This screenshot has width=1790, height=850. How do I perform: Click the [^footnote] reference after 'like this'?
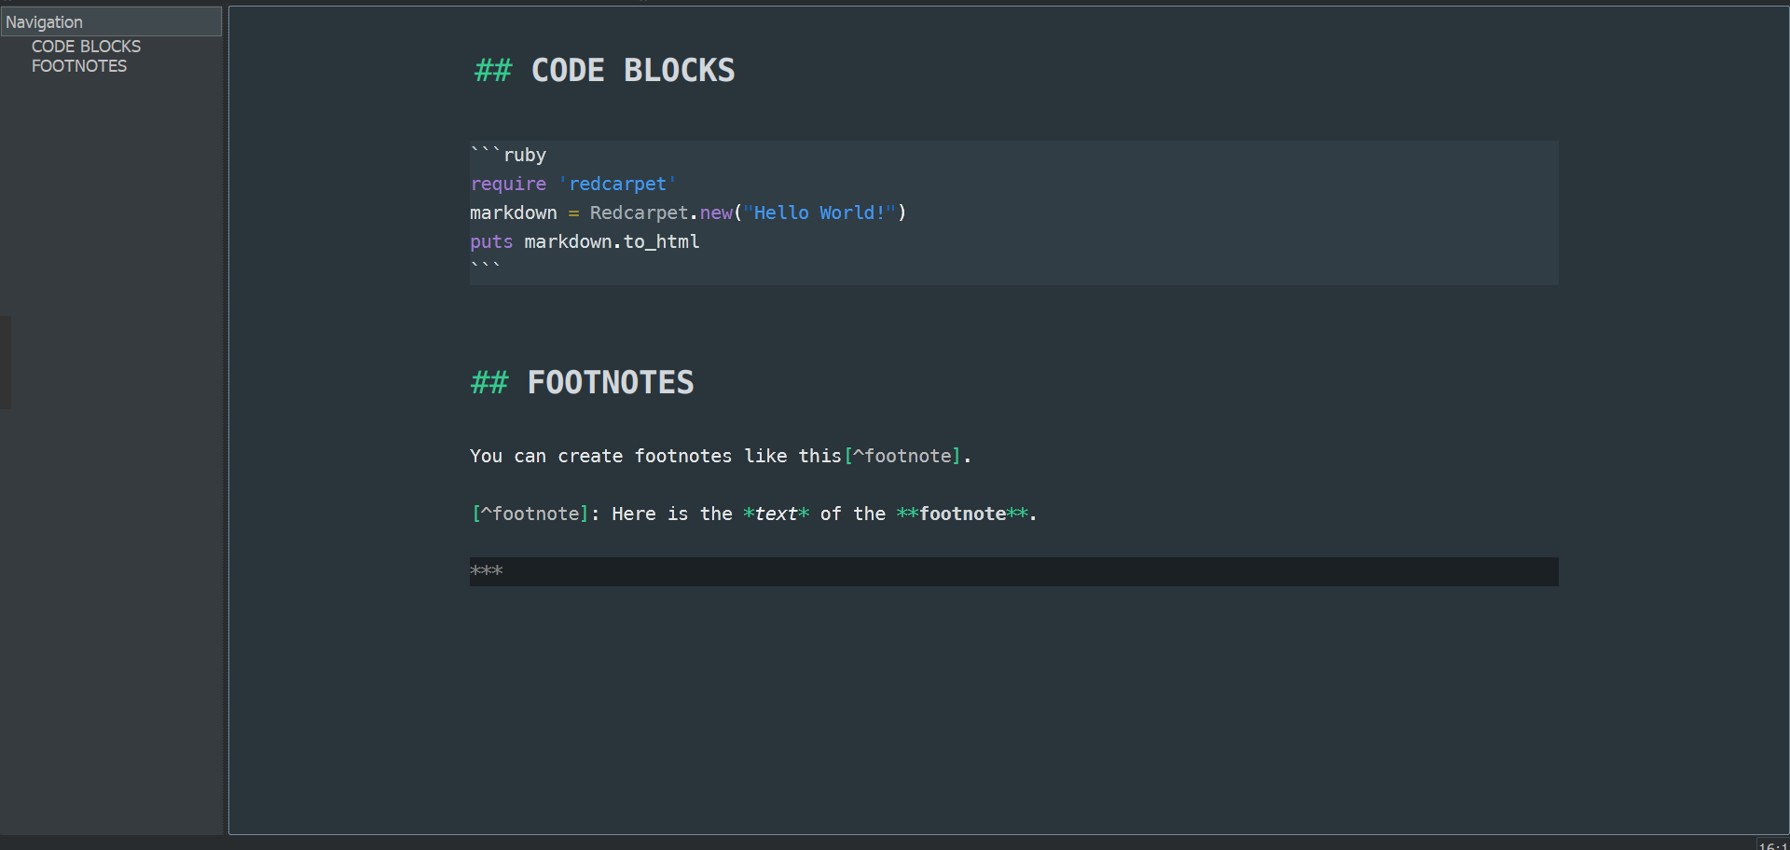[902, 456]
